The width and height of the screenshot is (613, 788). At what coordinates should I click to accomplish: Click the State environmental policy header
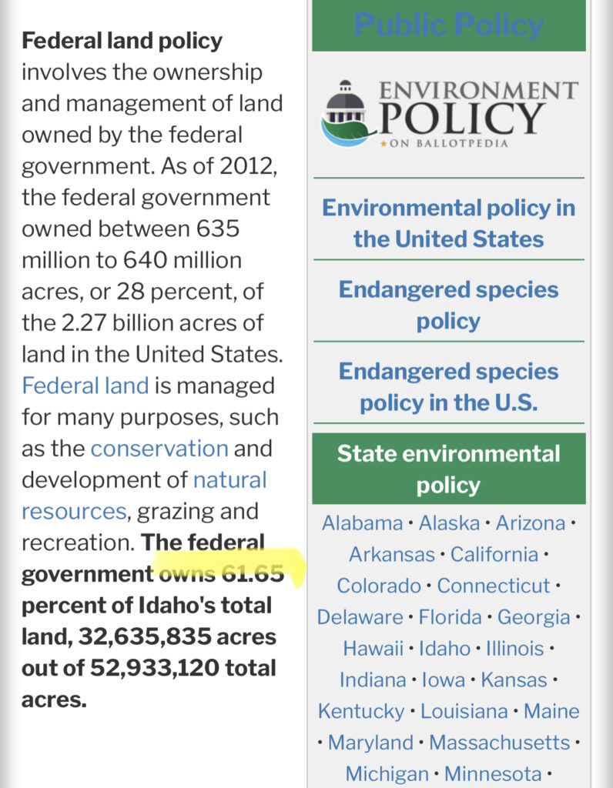(x=448, y=469)
